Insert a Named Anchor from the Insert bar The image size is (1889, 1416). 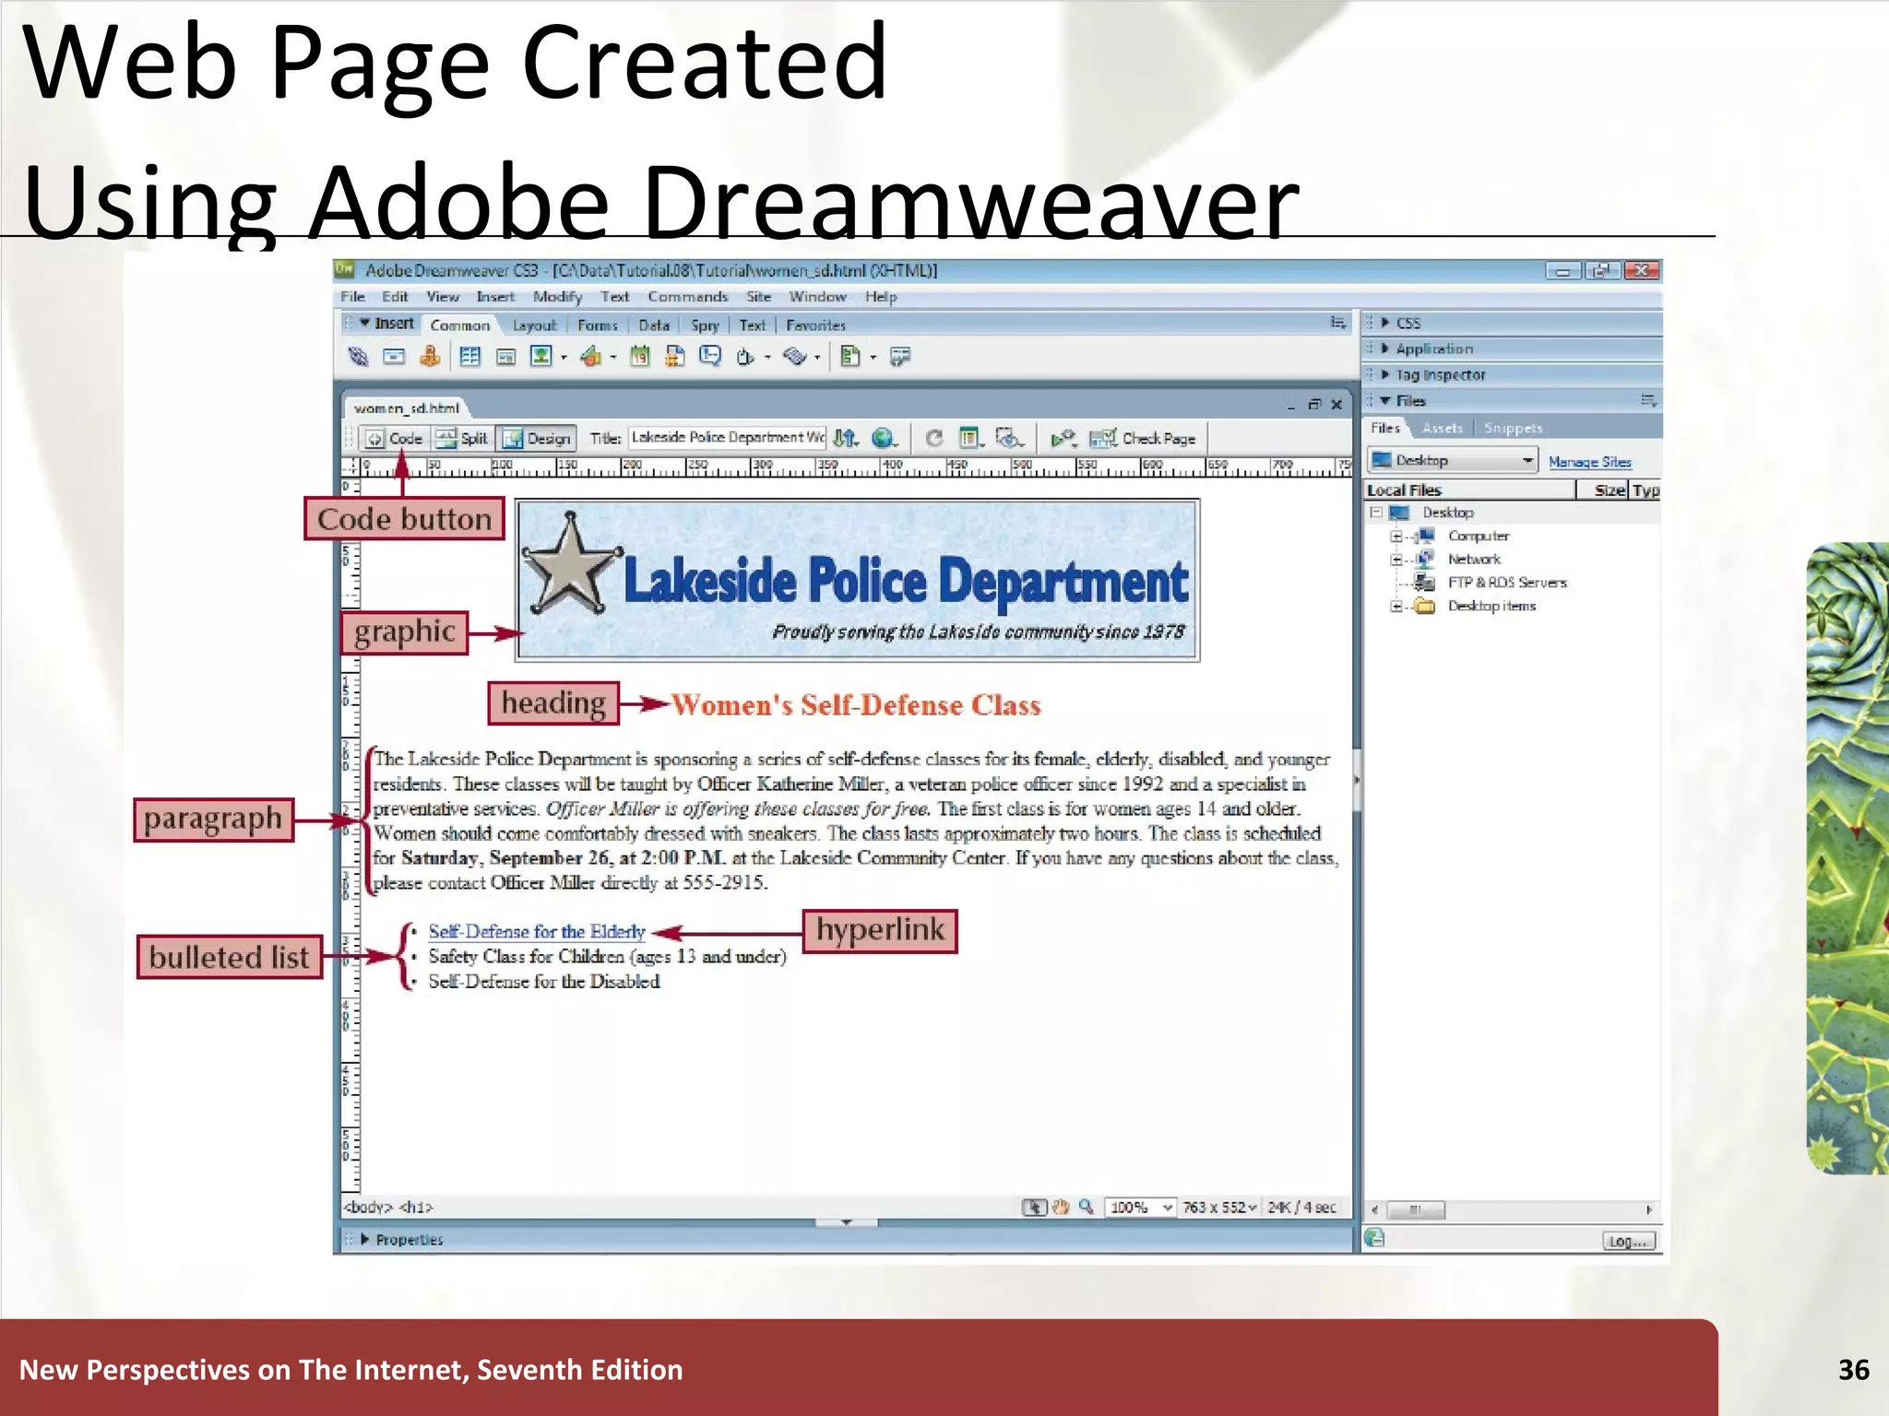click(x=430, y=356)
